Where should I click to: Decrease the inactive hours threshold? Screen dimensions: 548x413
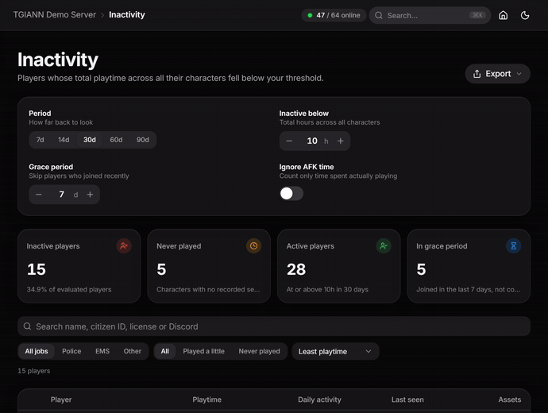click(289, 141)
